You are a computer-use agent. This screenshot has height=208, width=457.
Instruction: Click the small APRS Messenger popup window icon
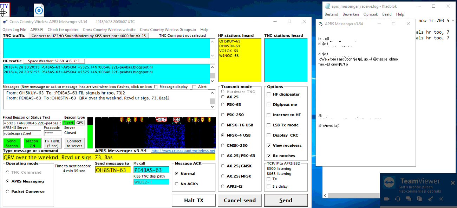click(x=320, y=24)
